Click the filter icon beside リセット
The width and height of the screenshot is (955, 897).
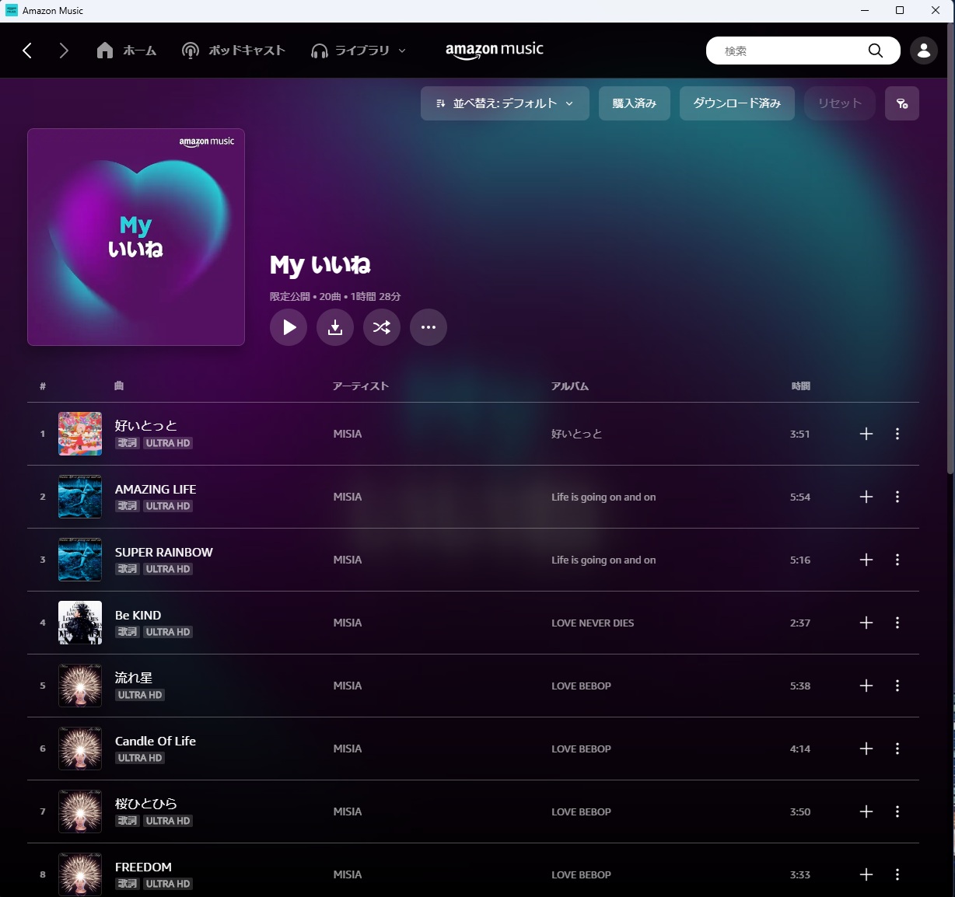click(902, 103)
